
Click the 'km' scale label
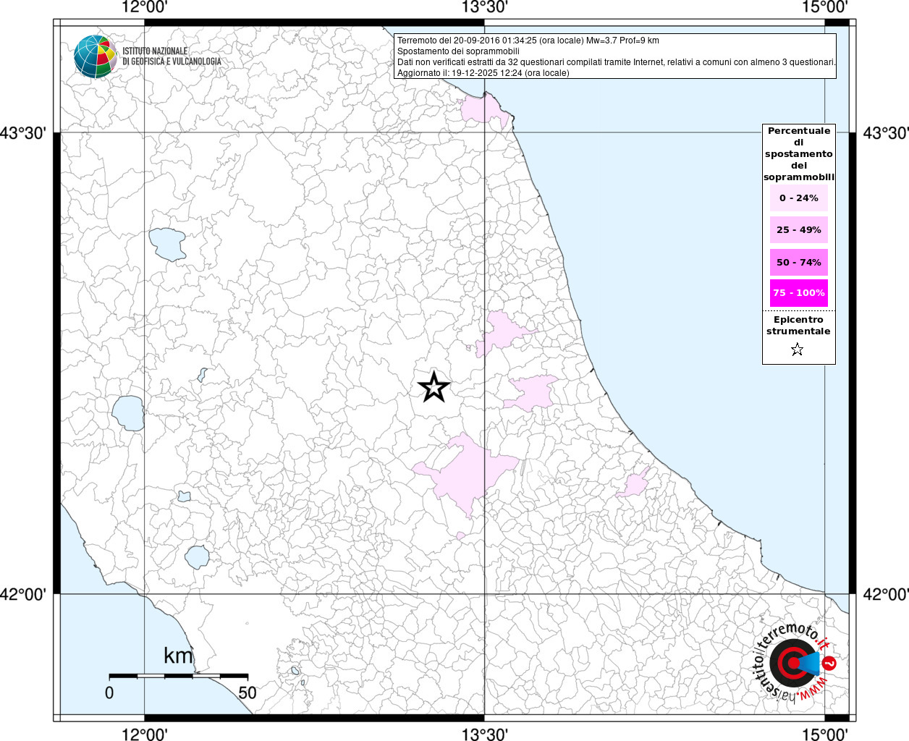coord(178,656)
